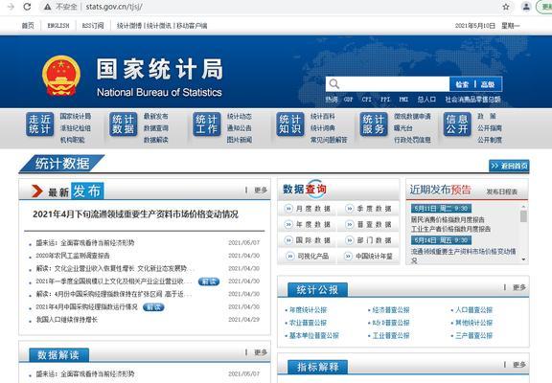Click the 返回首页 button
This screenshot has width=552, height=383.
click(x=509, y=166)
